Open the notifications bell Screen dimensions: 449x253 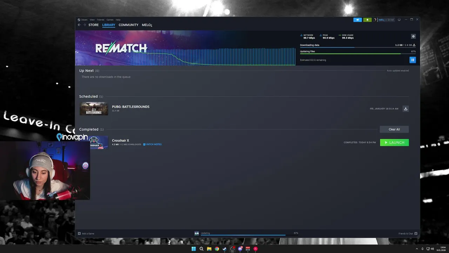point(367,20)
